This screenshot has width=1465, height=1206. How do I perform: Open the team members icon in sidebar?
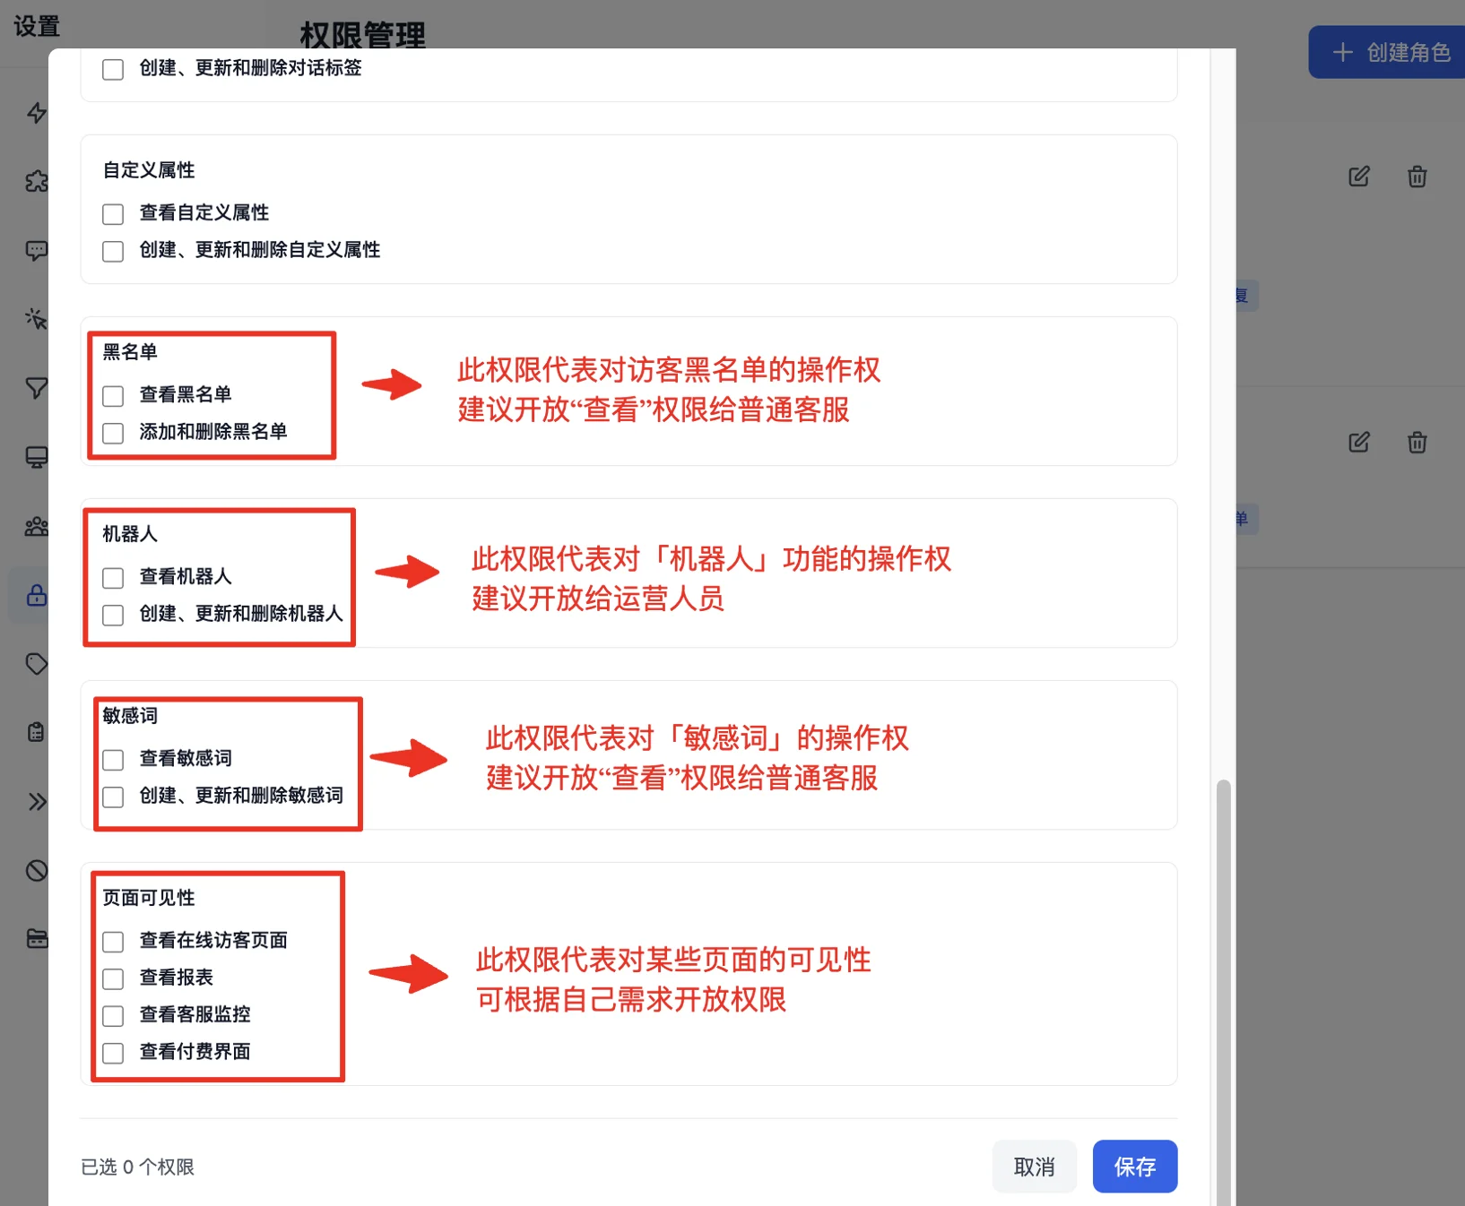click(36, 527)
